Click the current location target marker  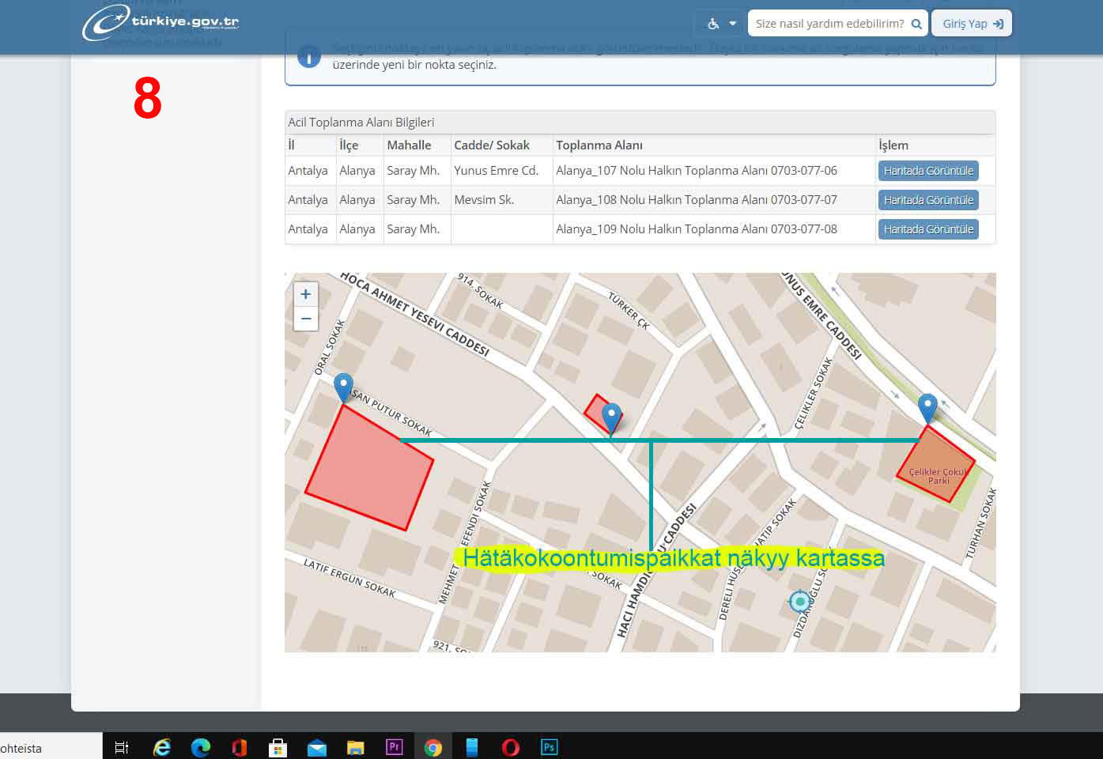[x=800, y=602]
